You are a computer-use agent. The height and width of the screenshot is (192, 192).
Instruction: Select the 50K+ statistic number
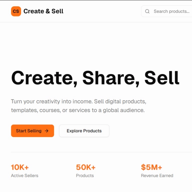pyautogui.click(x=86, y=167)
